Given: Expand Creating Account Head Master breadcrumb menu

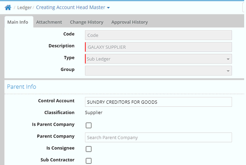Looking at the screenshot, I should point(73,8).
